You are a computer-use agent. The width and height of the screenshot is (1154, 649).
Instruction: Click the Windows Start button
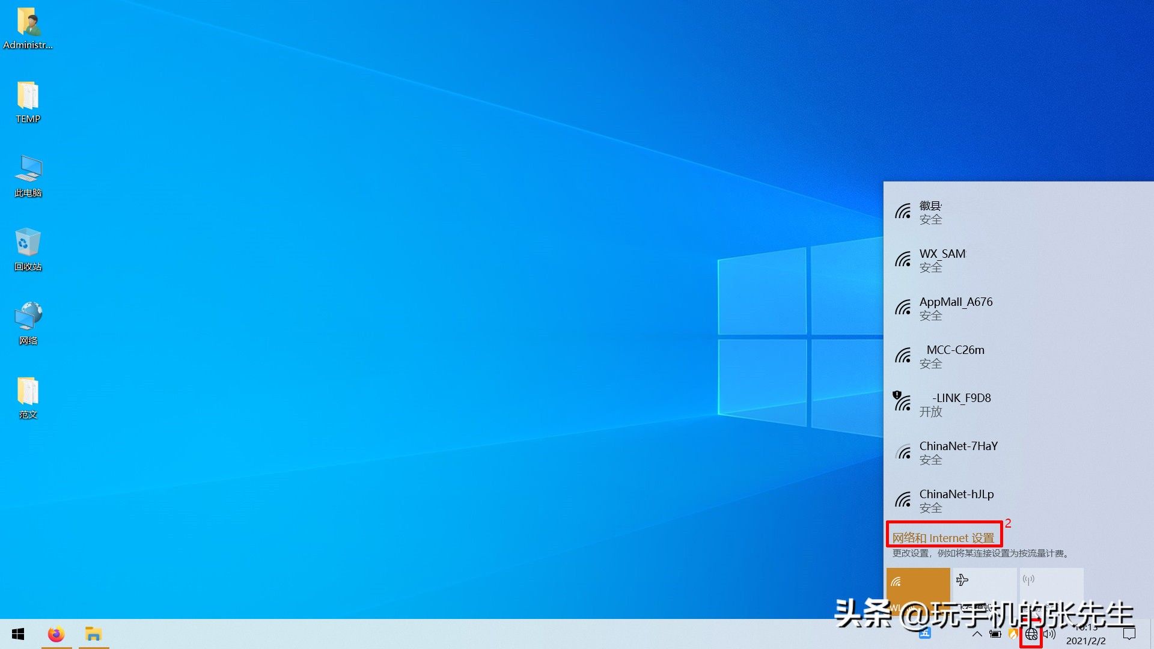18,634
